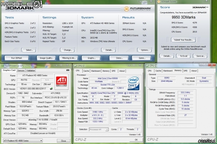
Task: Click the Rated FSB value '1333.1 MHz'
Action: click(98, 121)
